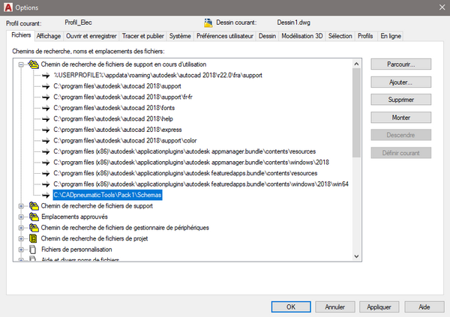Click the AutoCAD logo icon in title bar
The image size is (450, 317).
pos(8,7)
